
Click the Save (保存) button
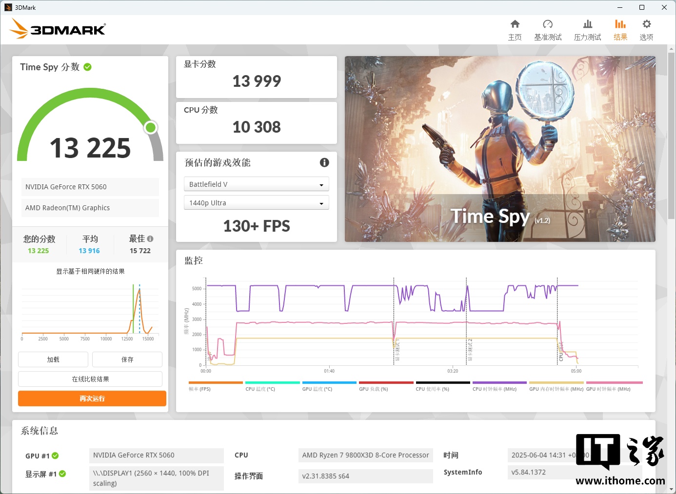coord(127,359)
